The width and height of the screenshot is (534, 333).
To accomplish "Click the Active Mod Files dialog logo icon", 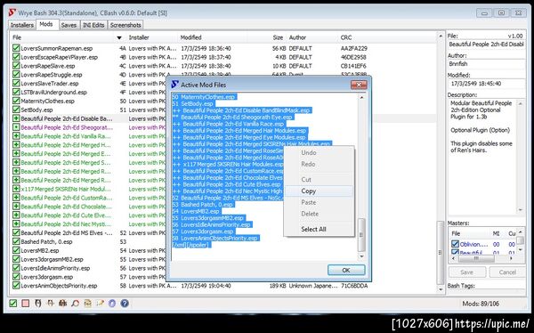I will pyautogui.click(x=175, y=85).
